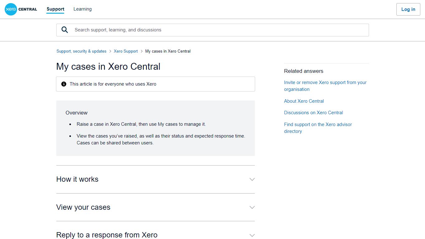Open Discussions on Xero Central link
425x239 pixels.
(313, 113)
